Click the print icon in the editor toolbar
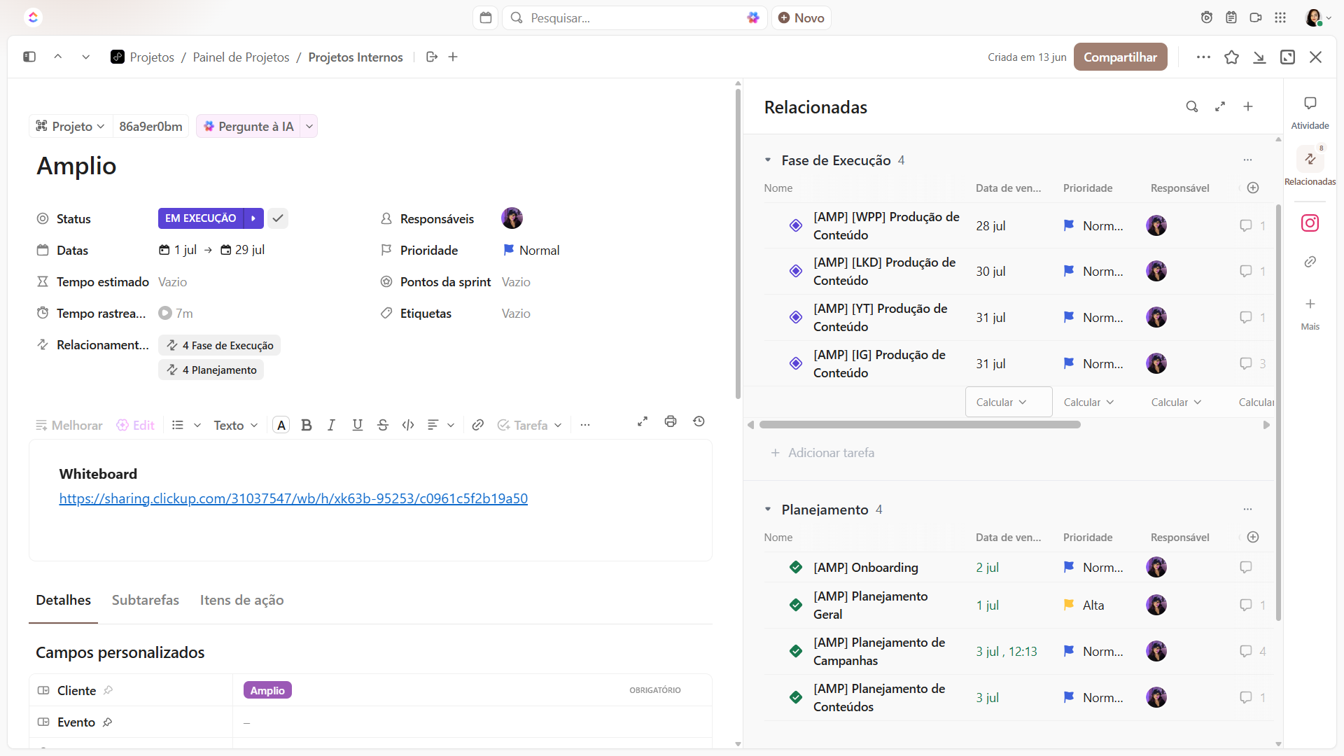Image resolution: width=1344 pixels, height=756 pixels. tap(671, 421)
